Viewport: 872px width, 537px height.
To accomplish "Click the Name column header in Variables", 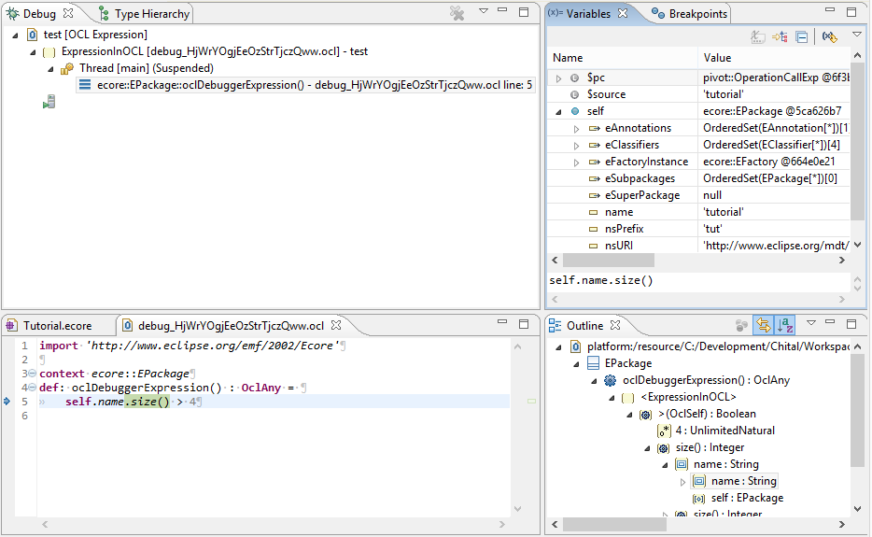I will [x=623, y=58].
